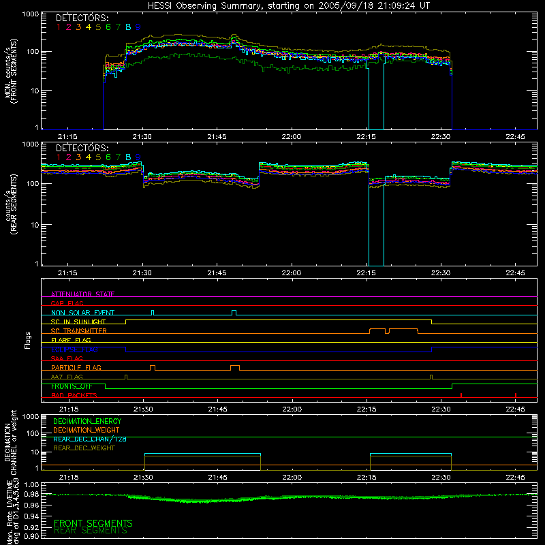Click FRONT SEGMENTS legend in livetime plot
This screenshot has width=545, height=545.
(x=93, y=523)
